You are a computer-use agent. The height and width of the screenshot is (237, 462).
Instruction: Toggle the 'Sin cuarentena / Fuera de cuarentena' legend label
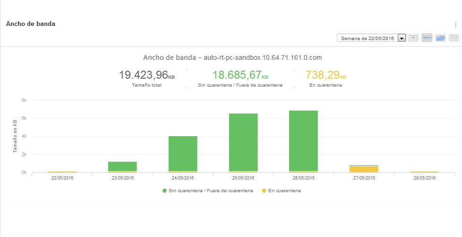point(211,191)
